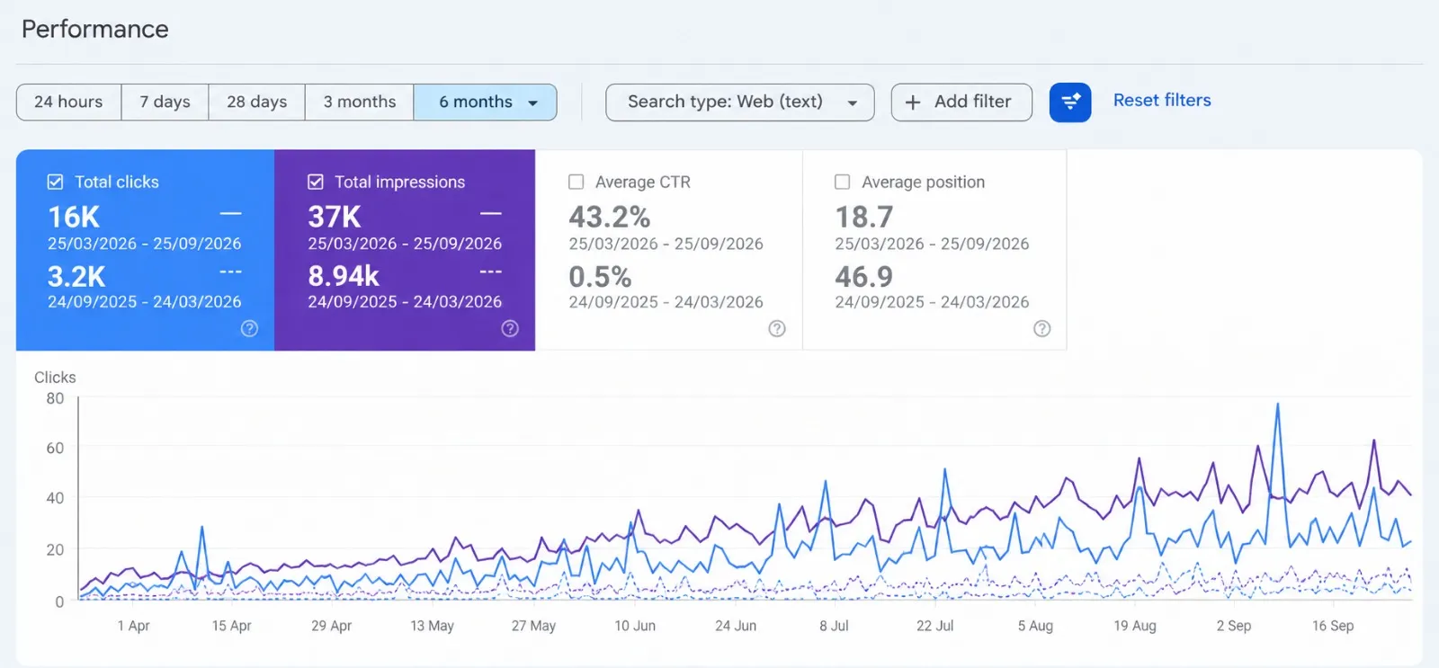The height and width of the screenshot is (668, 1439).
Task: Enable the Average position checkbox
Action: point(843,183)
